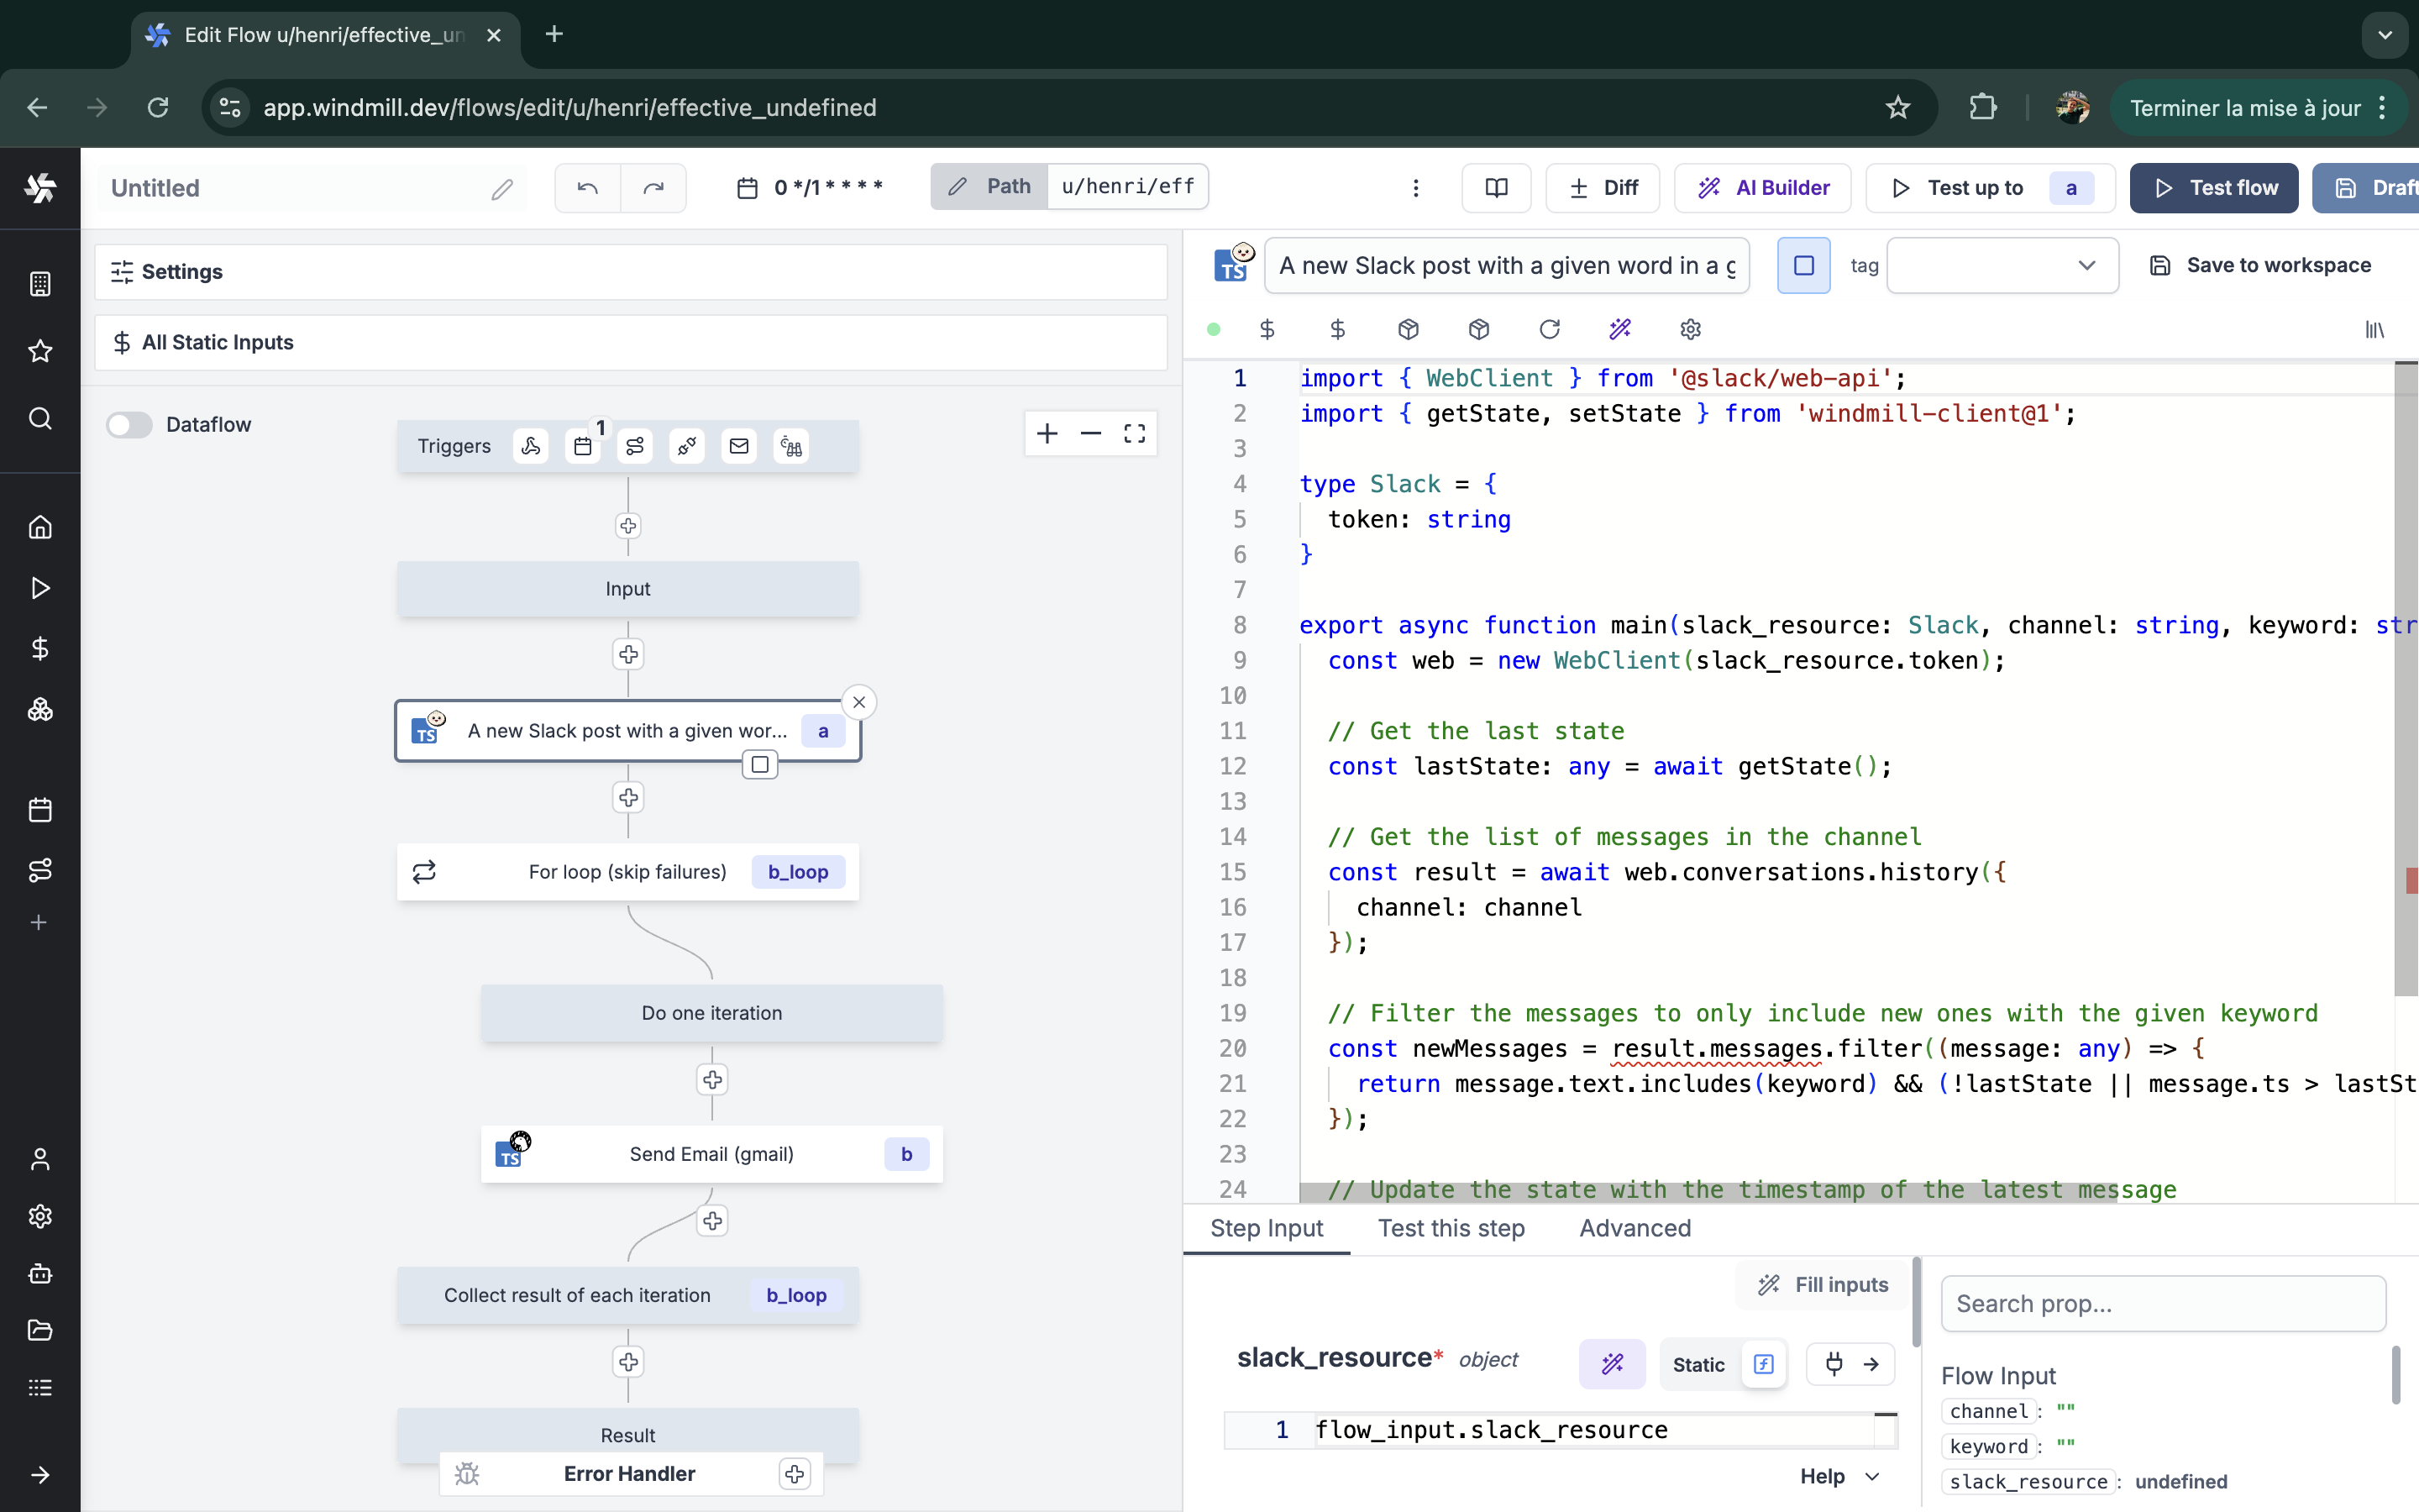The height and width of the screenshot is (1512, 2419).
Task: Open the AI magic wand code assistant
Action: (x=1620, y=329)
